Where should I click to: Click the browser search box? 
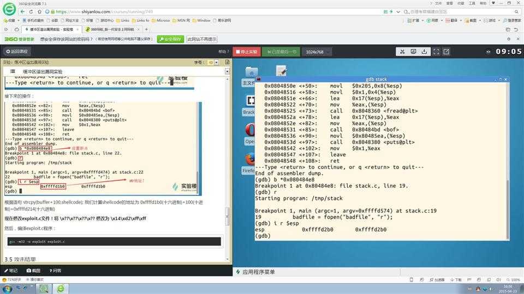click(x=461, y=11)
